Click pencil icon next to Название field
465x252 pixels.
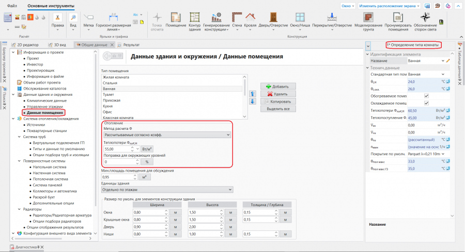click(x=448, y=61)
